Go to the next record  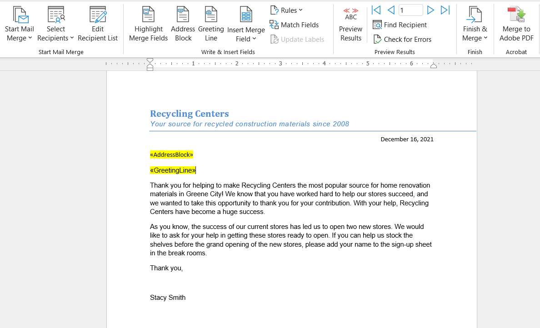point(430,10)
